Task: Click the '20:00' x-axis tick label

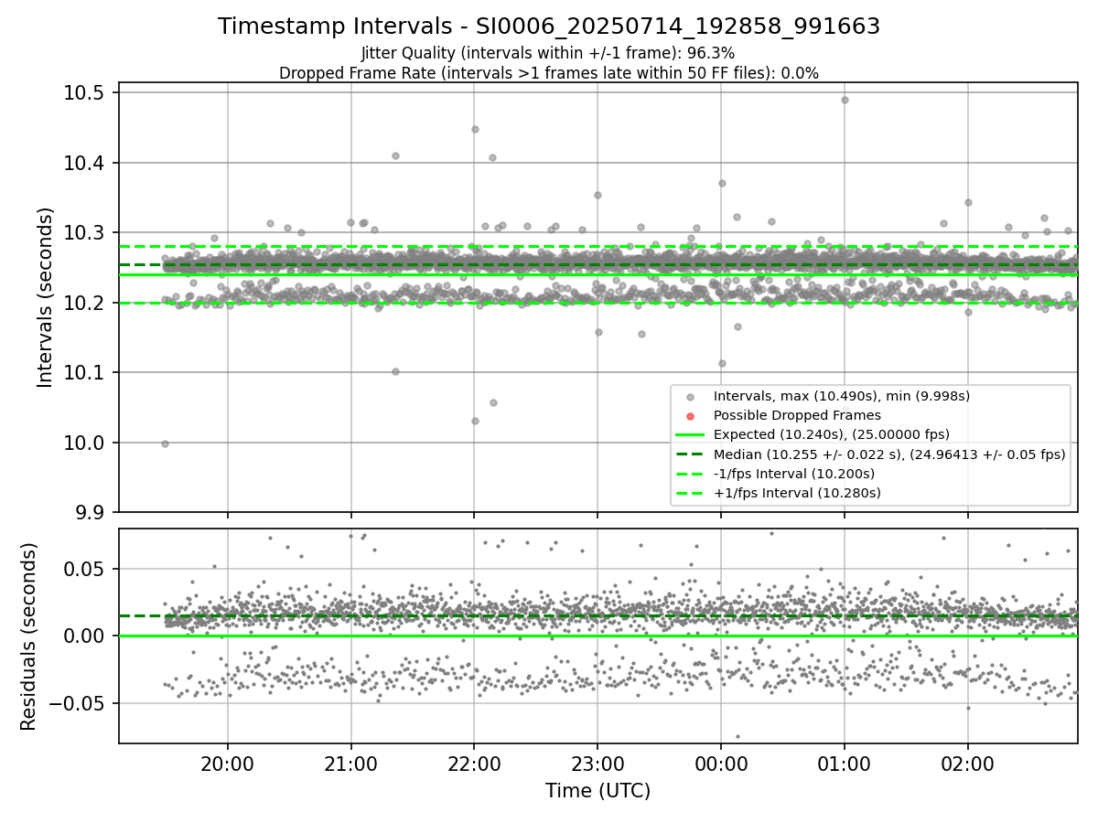Action: pyautogui.click(x=227, y=764)
